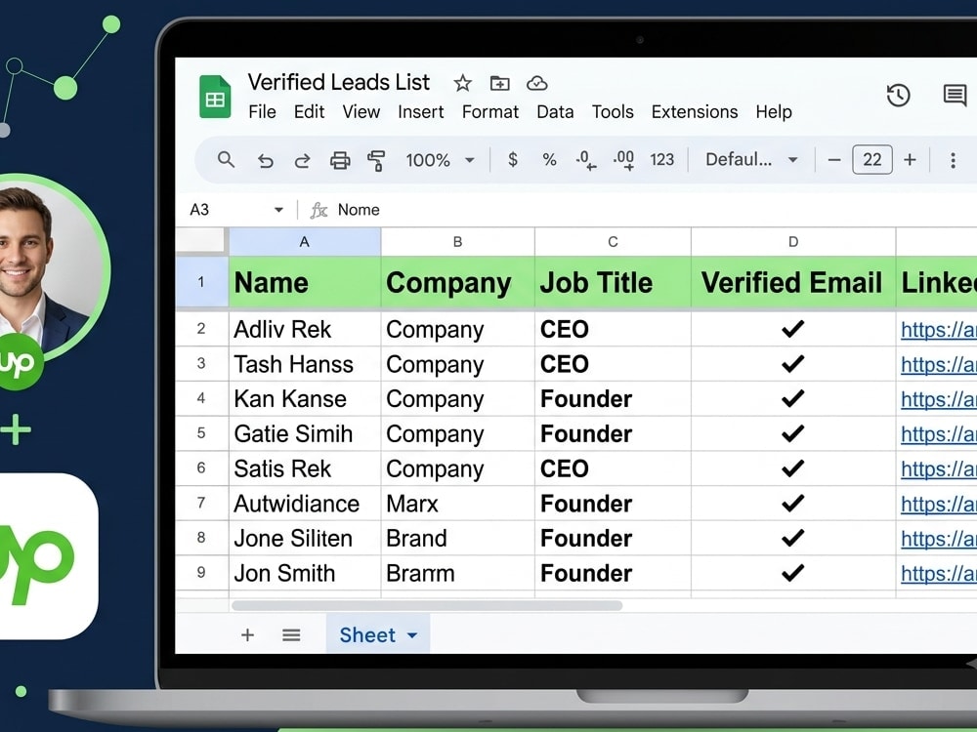Print the spreadsheet
The height and width of the screenshot is (732, 977).
point(340,161)
